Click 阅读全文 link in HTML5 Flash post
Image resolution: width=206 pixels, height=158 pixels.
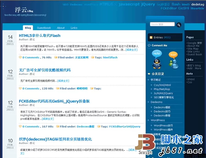131,50
